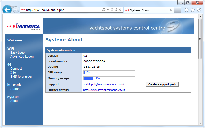Go back with the browser Back arrow
The height and width of the screenshot is (128, 205).
click(7, 9)
